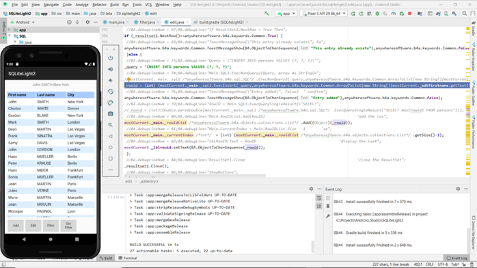
Task: Open the Build menu
Action: click(x=114, y=5)
